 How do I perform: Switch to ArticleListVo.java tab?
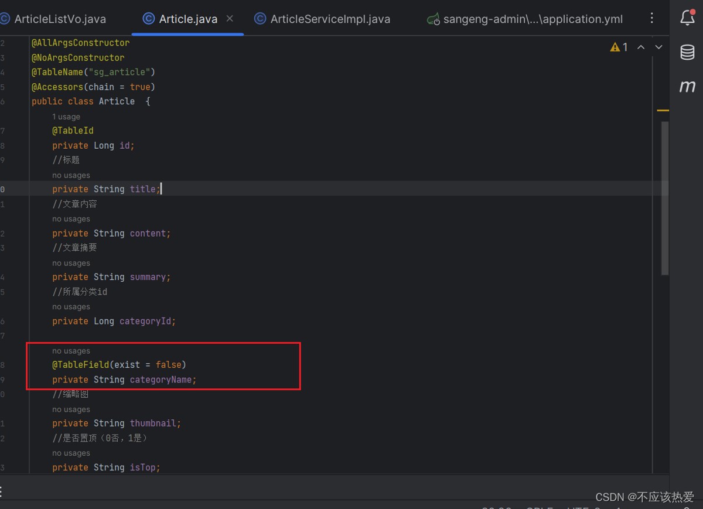(54, 19)
